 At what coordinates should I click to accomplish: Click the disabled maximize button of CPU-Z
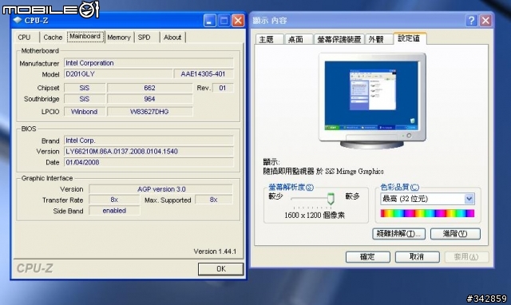(x=224, y=21)
